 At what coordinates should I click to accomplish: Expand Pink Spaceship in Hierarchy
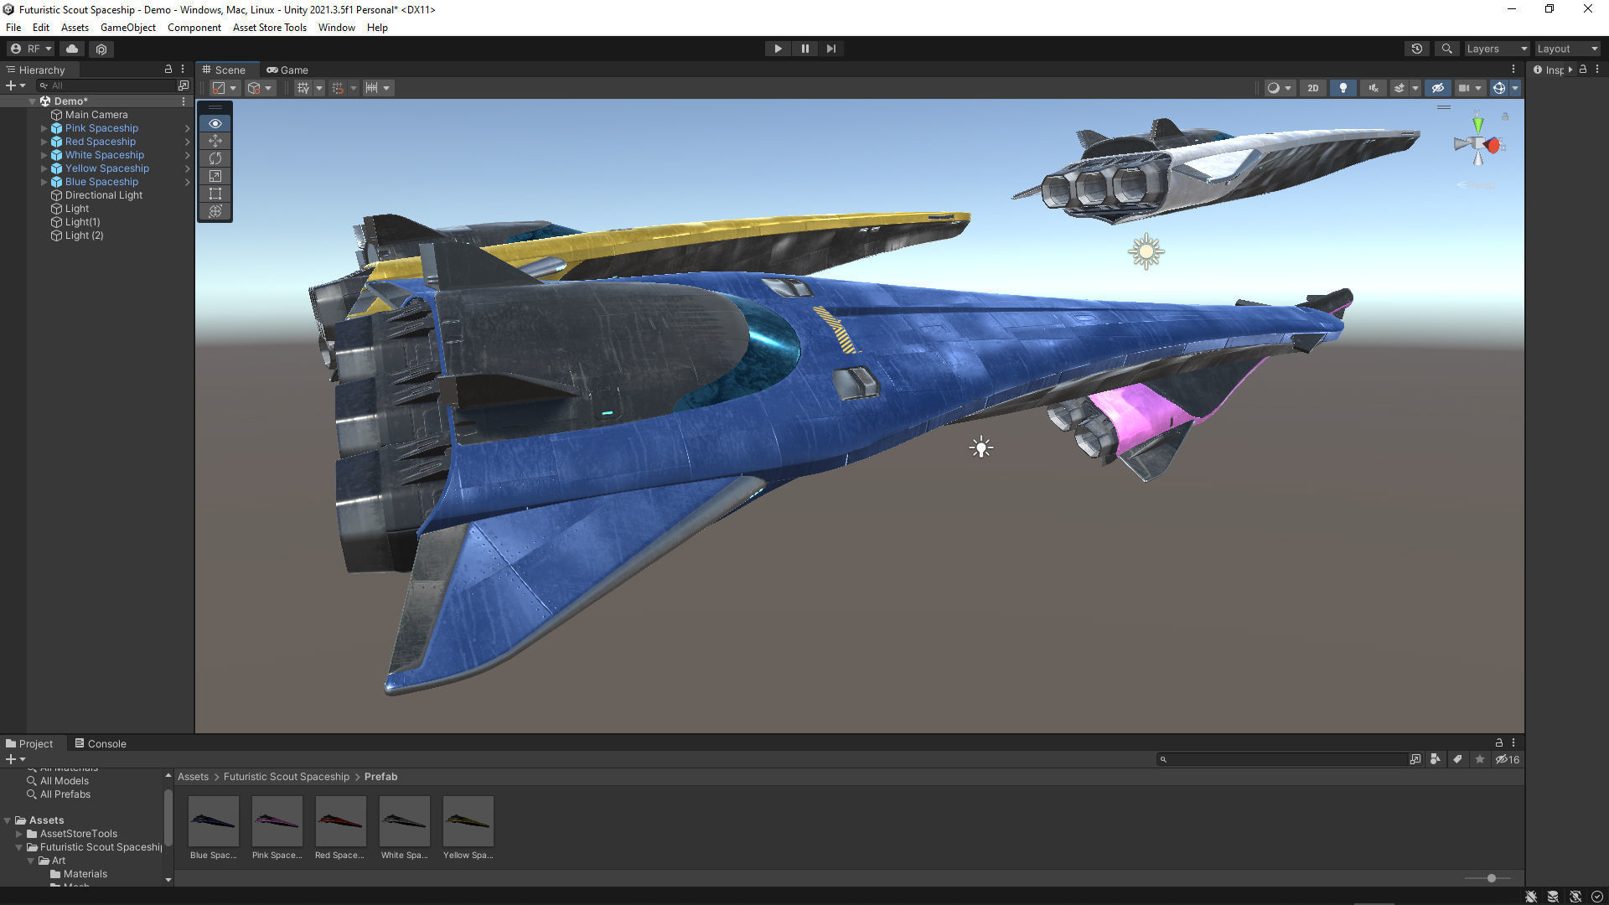tap(44, 128)
